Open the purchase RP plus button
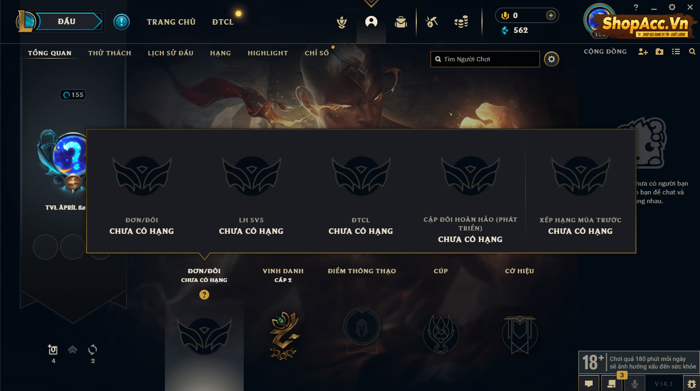This screenshot has height=391, width=700. point(550,15)
